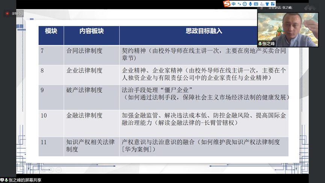This screenshot has height=183, width=325.
Task: Click the Sogou account login icon
Action: point(262,4)
